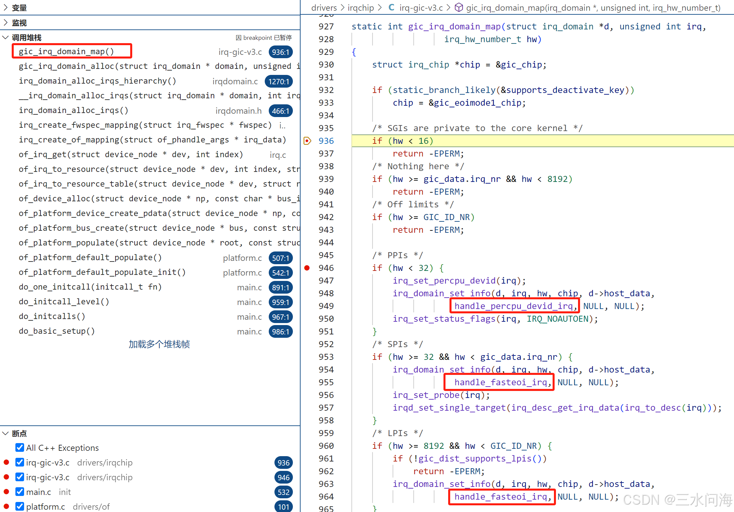The height and width of the screenshot is (512, 734).
Task: Click the current breakpoint arrow at line 936
Action: pos(307,141)
